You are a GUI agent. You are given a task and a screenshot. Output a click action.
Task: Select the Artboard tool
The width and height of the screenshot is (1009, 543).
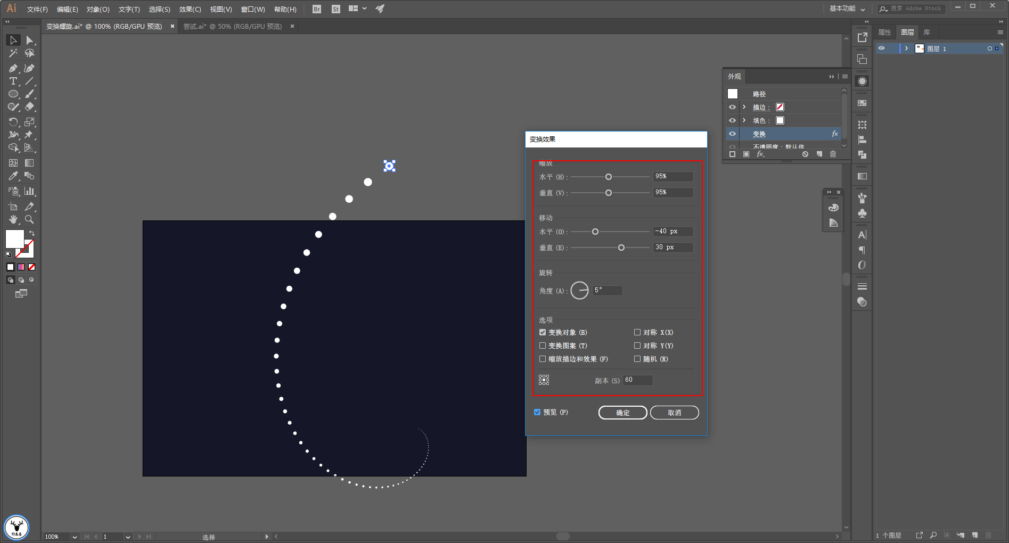click(x=13, y=207)
